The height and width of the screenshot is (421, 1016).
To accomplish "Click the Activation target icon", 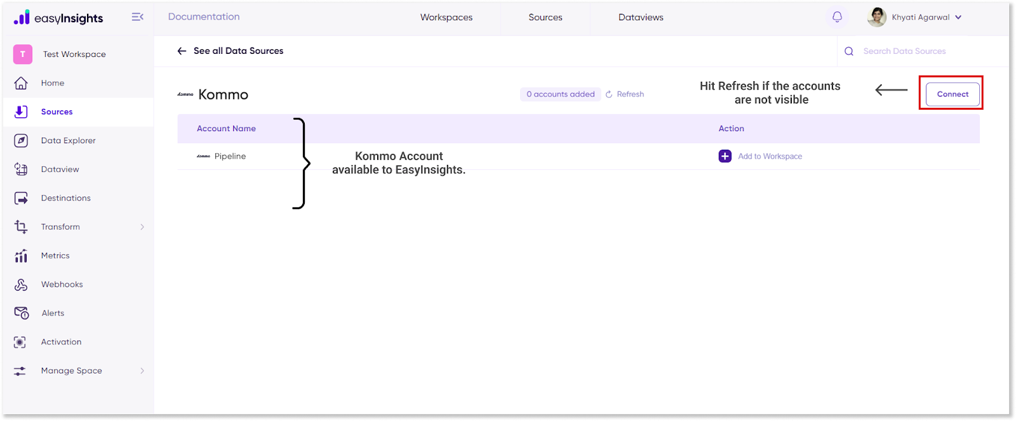I will pos(20,342).
